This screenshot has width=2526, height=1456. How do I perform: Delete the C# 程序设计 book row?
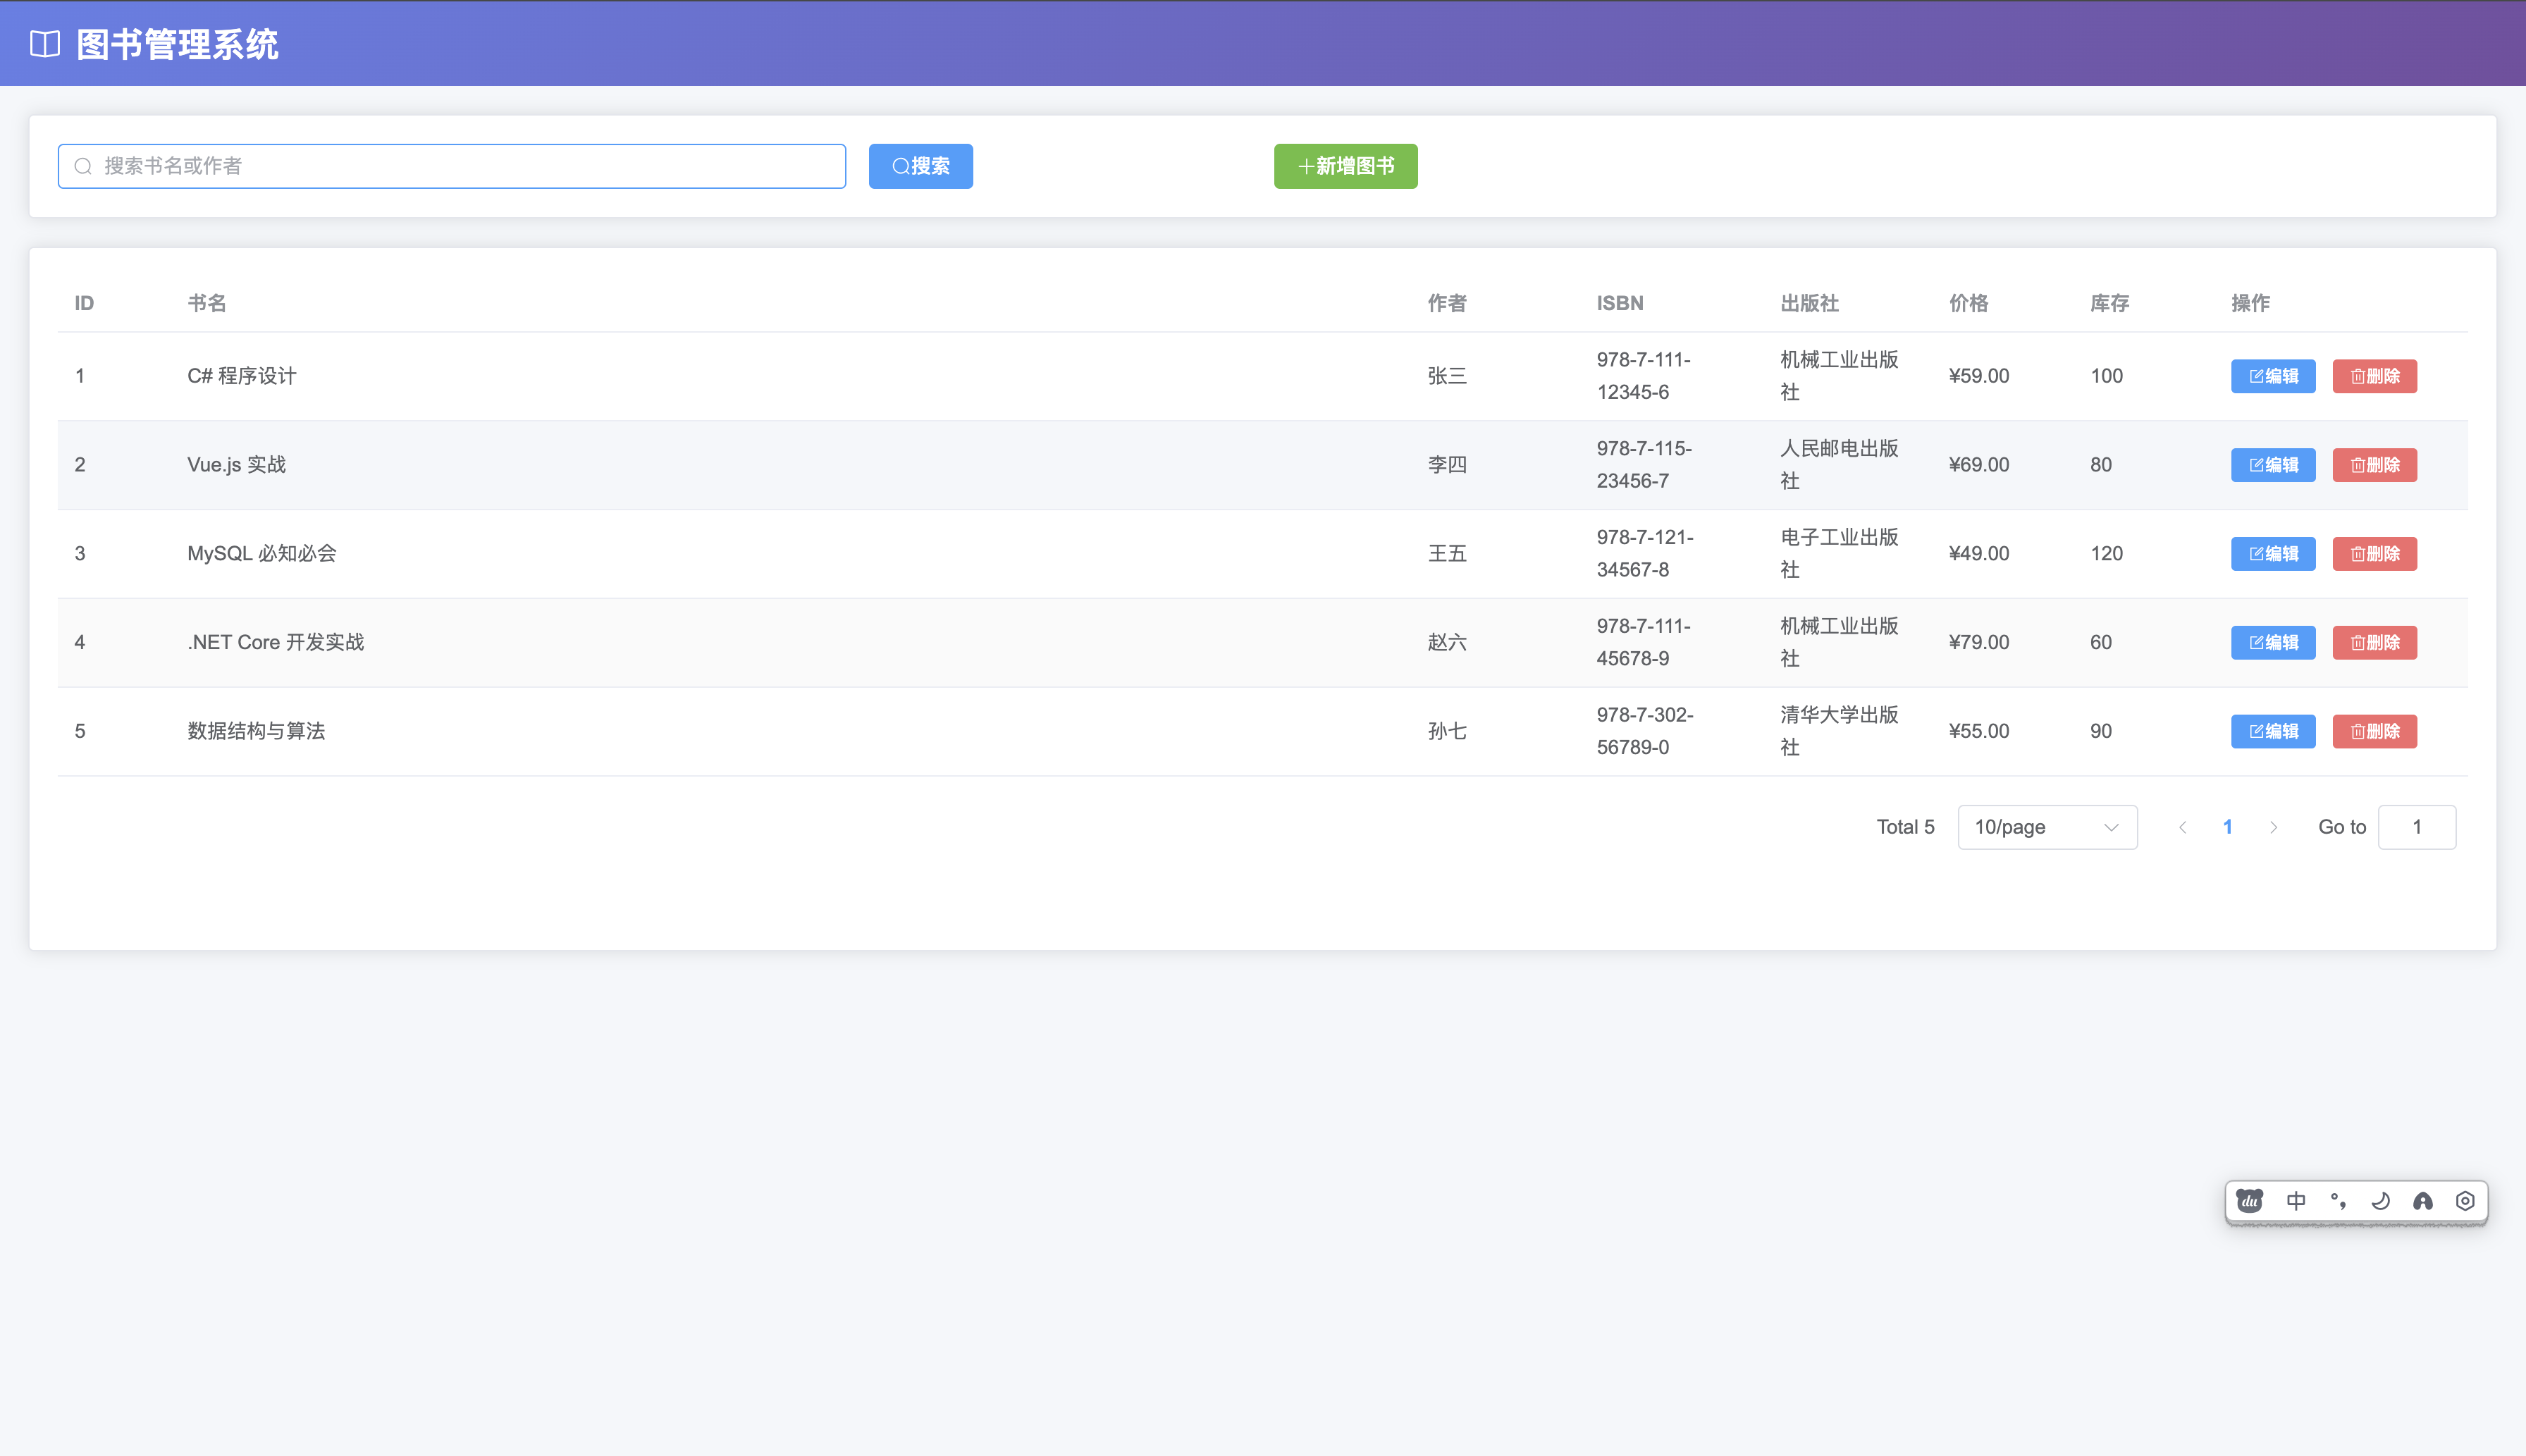pos(2374,376)
